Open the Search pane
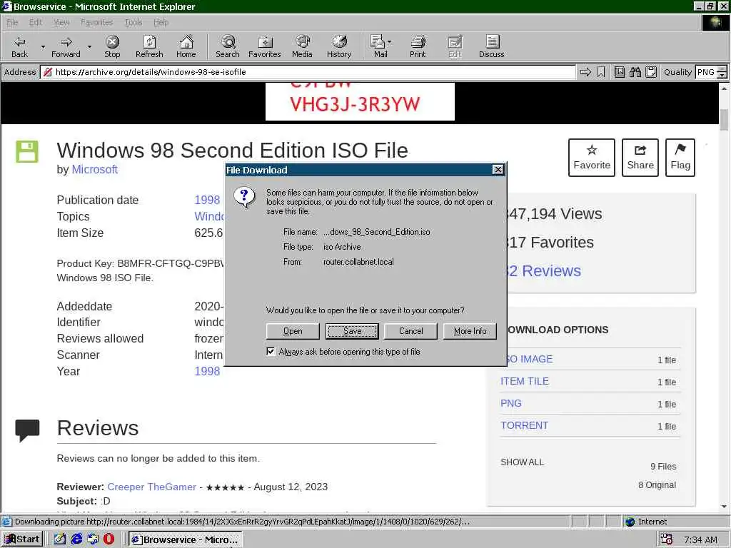The width and height of the screenshot is (731, 548). coord(228,46)
